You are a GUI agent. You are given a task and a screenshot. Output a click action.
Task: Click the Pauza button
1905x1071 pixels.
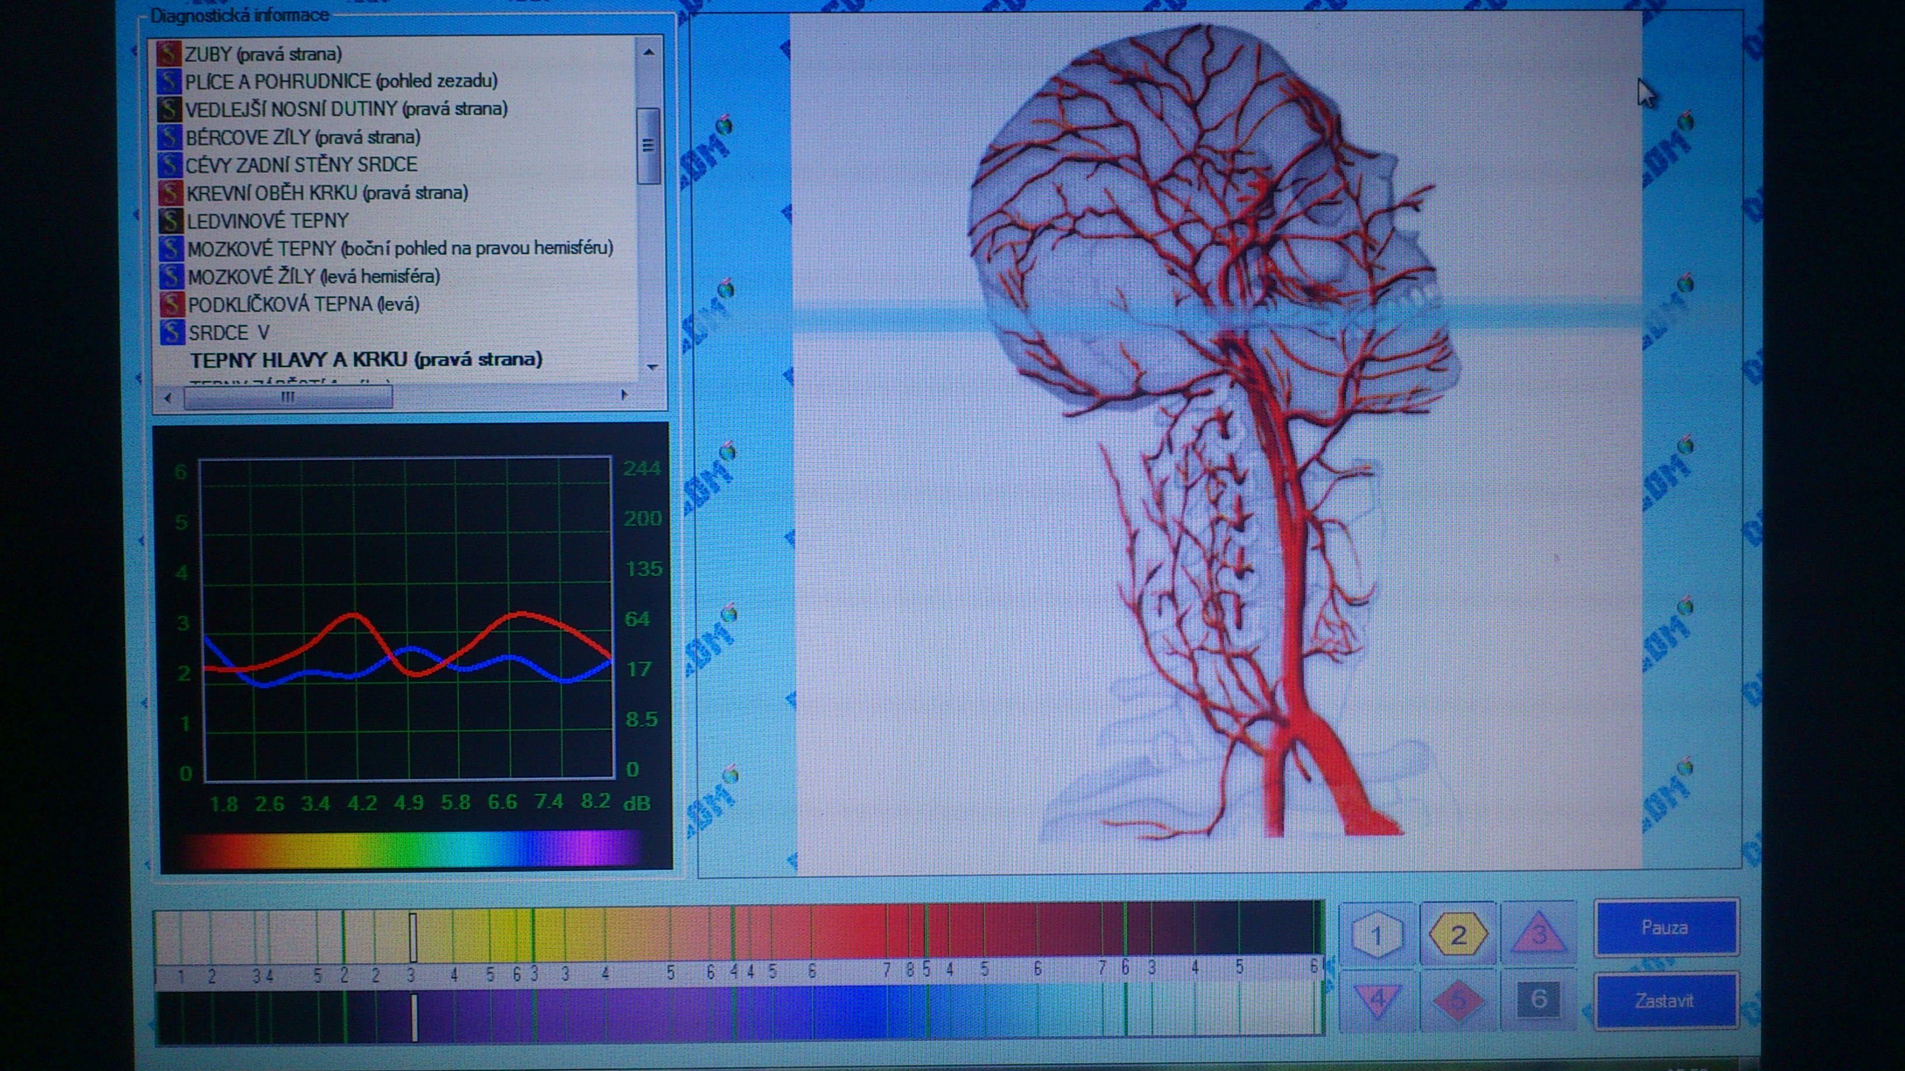pyautogui.click(x=1665, y=927)
